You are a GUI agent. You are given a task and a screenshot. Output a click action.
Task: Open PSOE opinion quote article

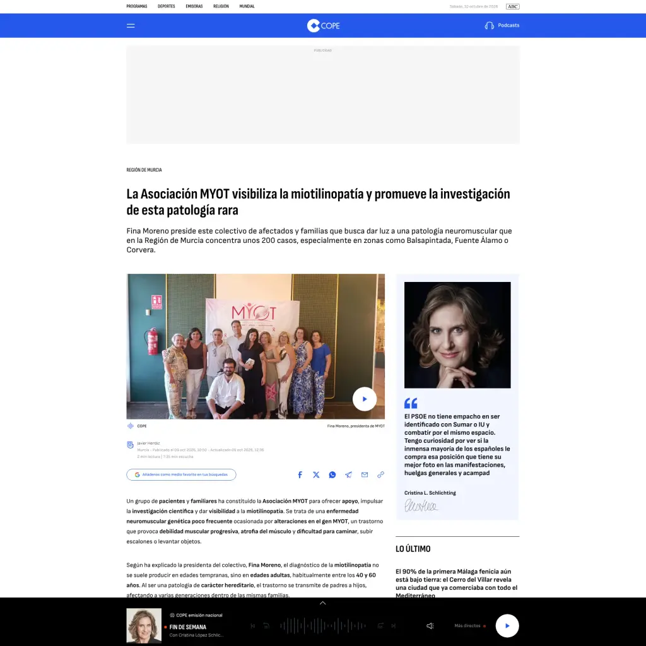(457, 445)
